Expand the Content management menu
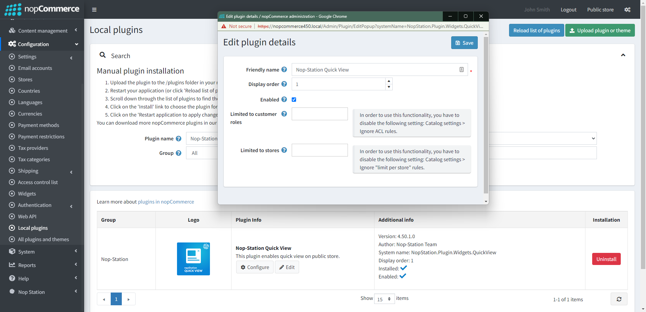Screen dimensions: 646x312 click(x=42, y=31)
